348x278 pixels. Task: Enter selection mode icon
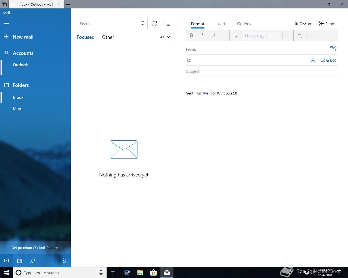click(167, 24)
